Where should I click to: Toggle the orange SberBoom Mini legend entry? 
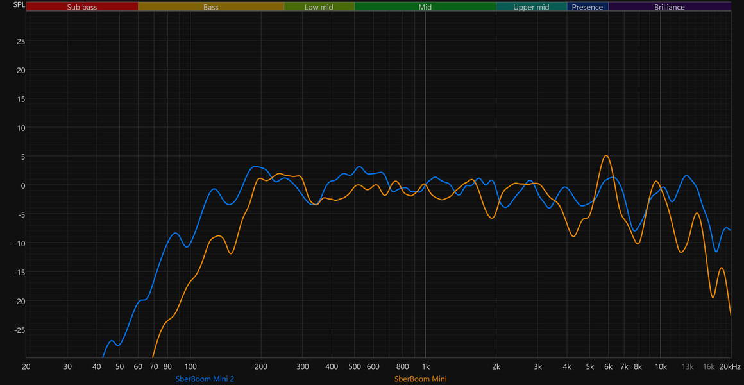(420, 379)
